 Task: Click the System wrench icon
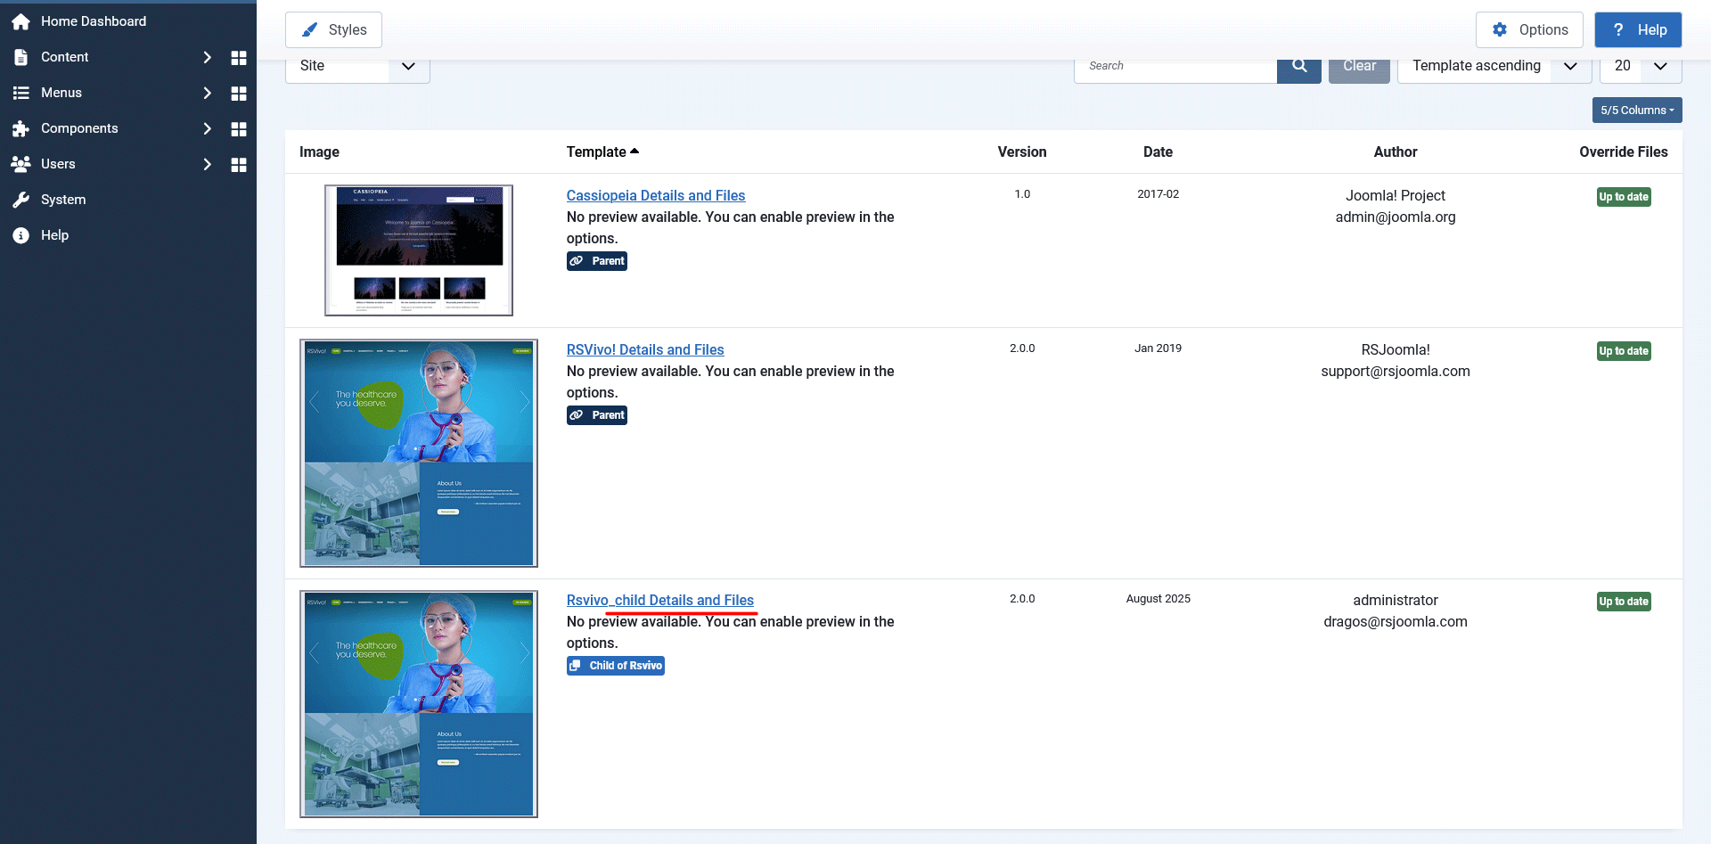point(21,200)
